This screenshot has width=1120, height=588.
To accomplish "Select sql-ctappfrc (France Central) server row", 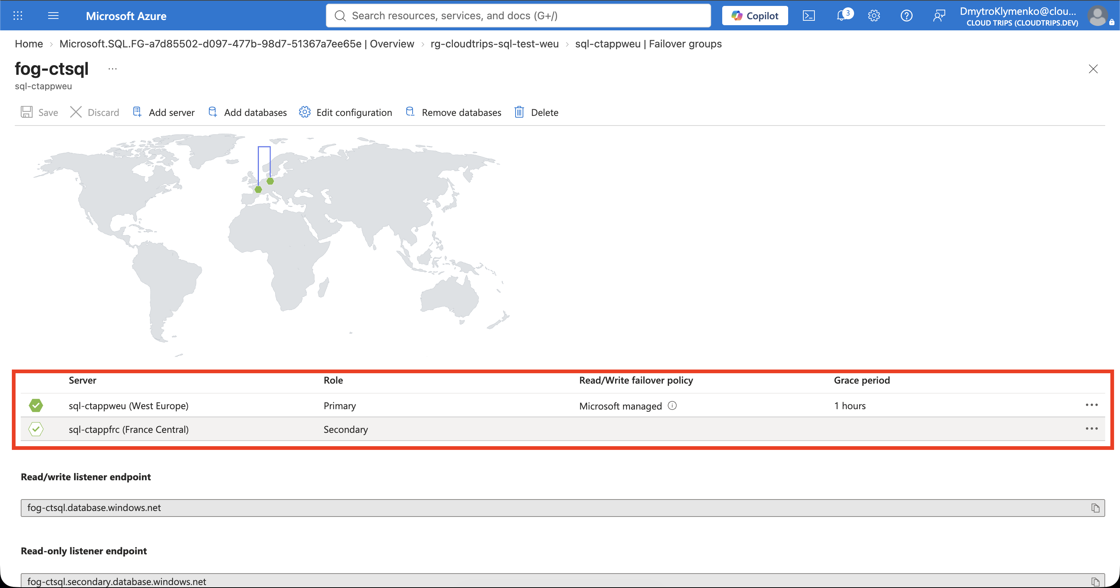I will (x=563, y=430).
